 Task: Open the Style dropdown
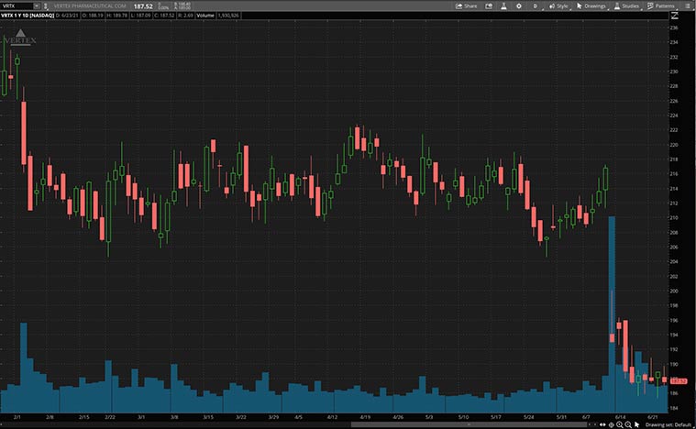click(558, 5)
